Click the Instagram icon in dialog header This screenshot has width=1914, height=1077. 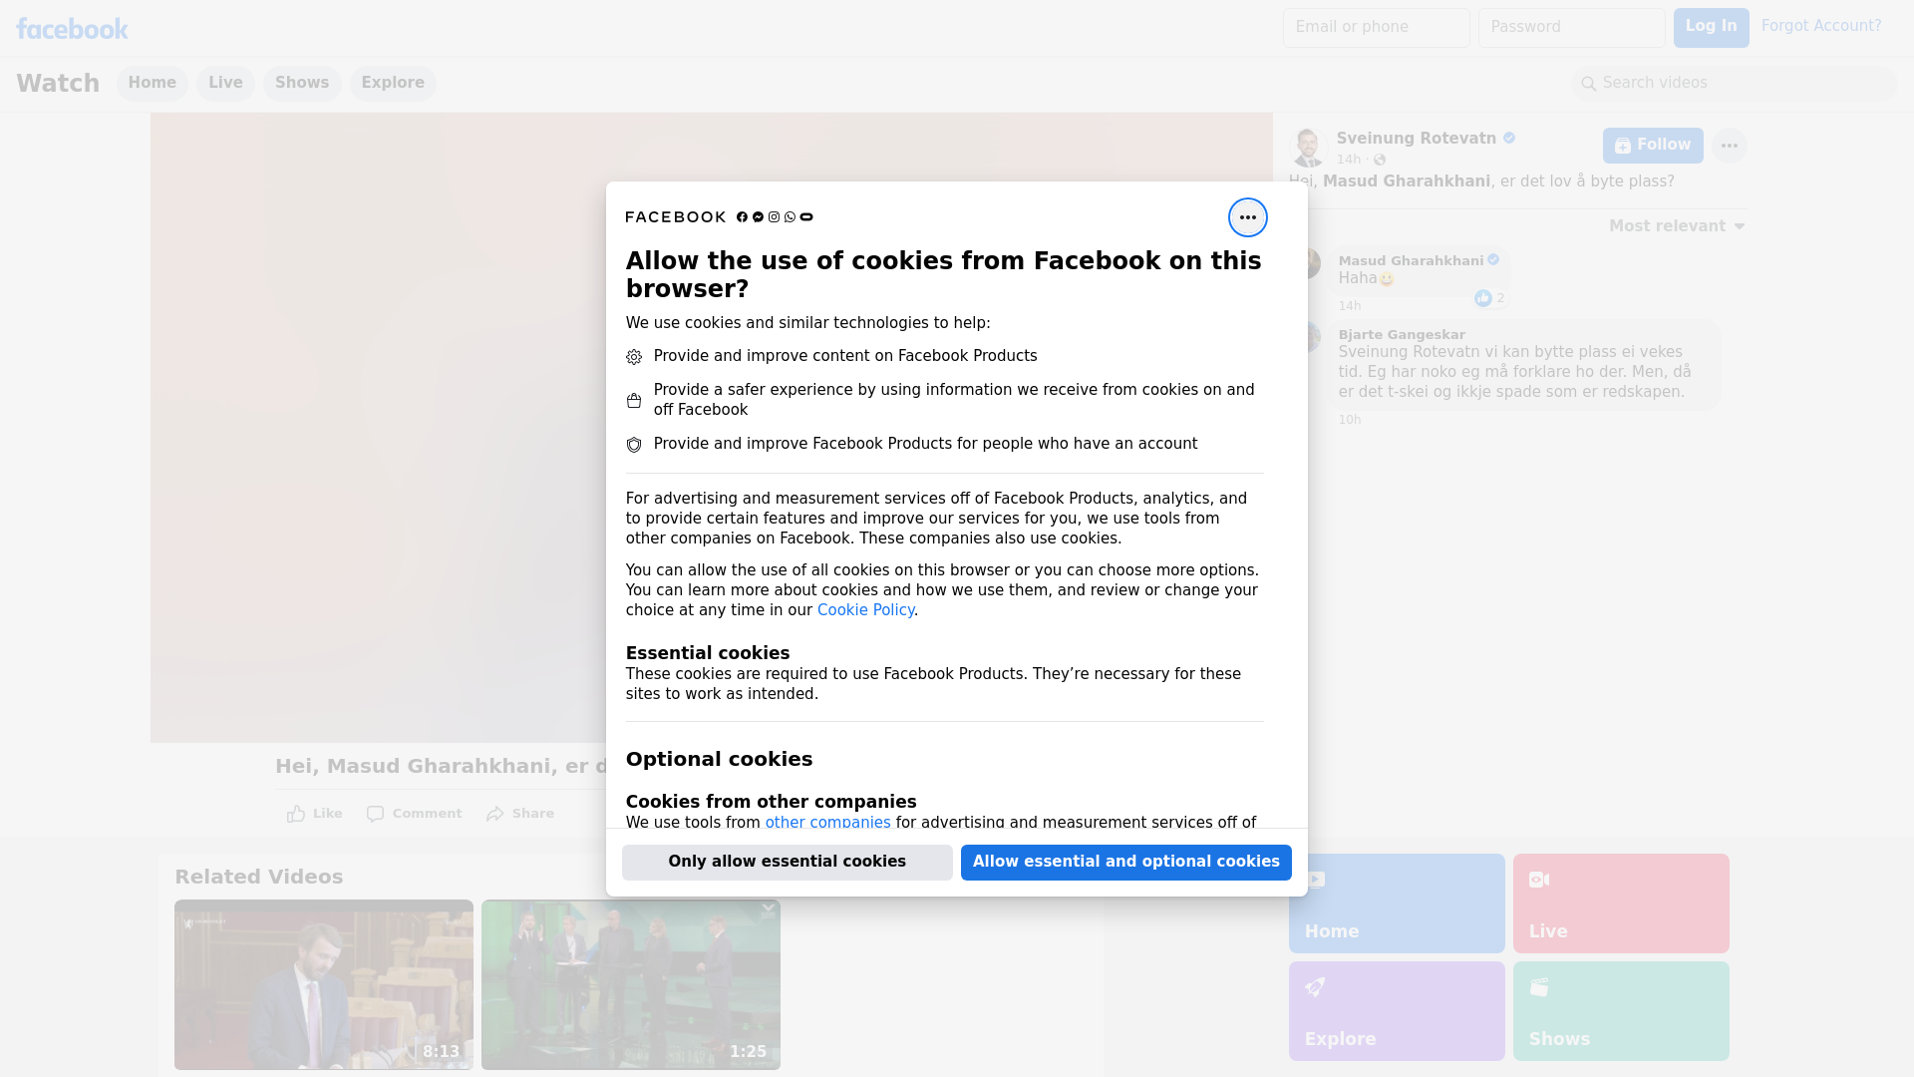pos(774,217)
